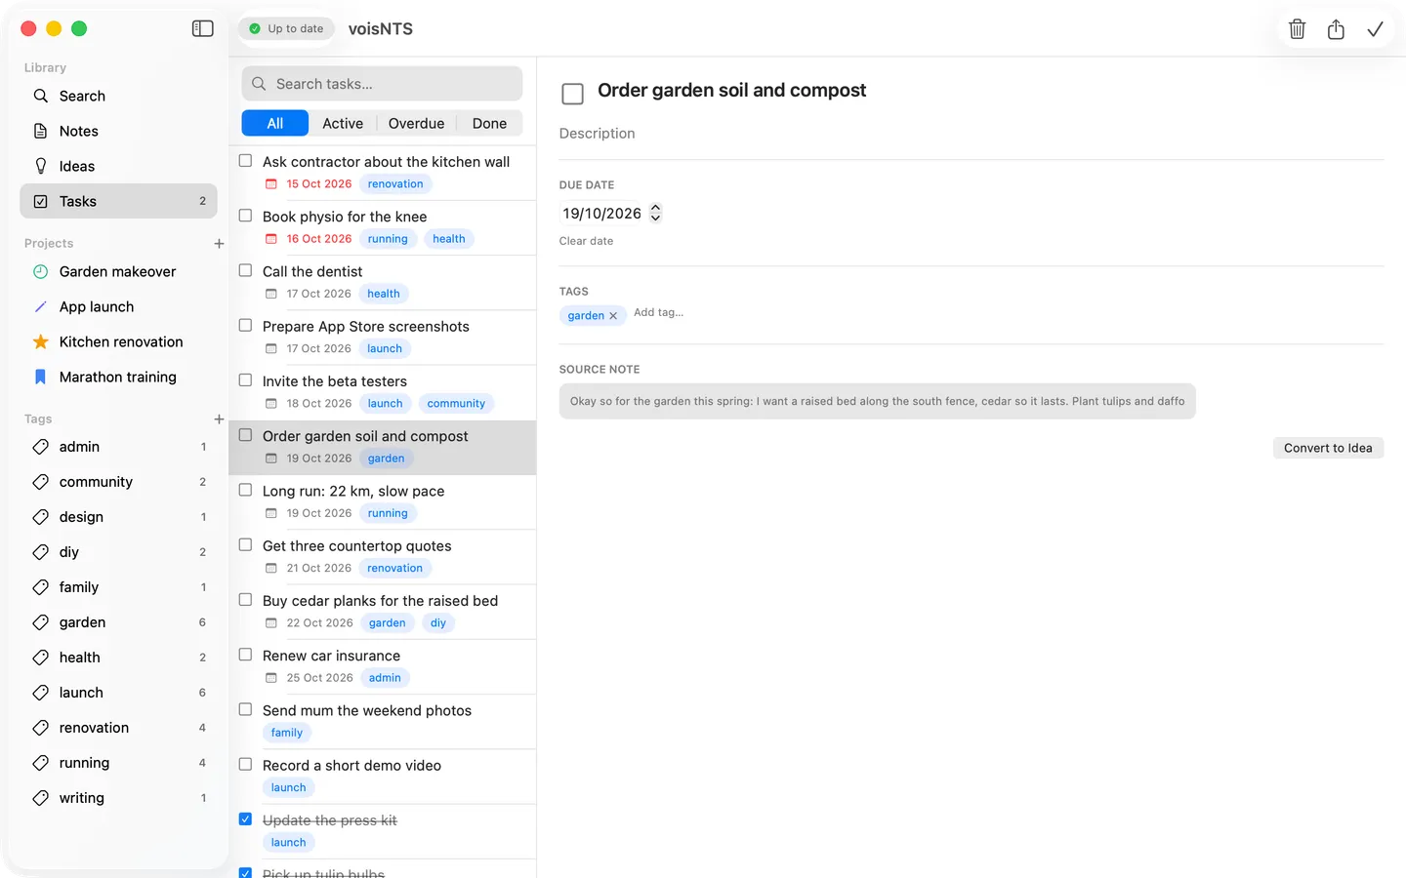The height and width of the screenshot is (878, 1406).
Task: Click the admin tag on car insurance task
Action: point(385,678)
